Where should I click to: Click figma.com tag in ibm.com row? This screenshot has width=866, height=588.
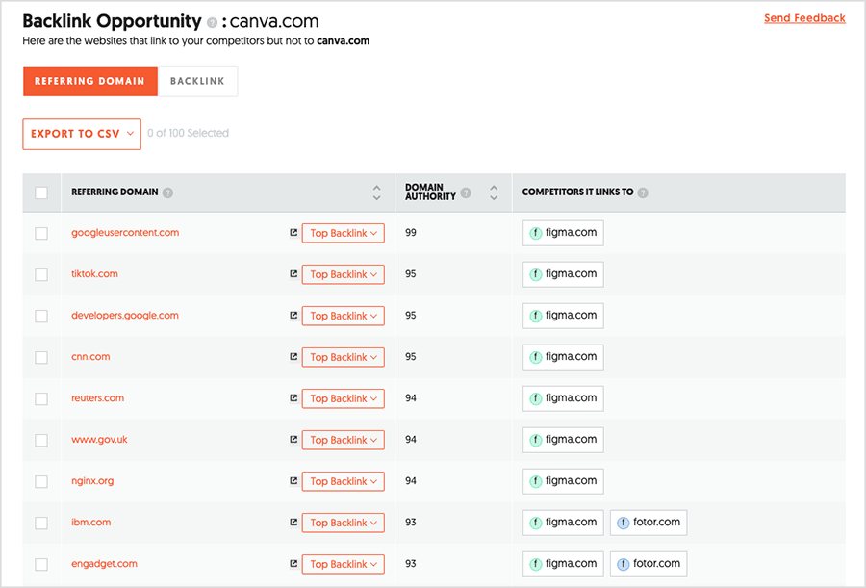coord(563,523)
